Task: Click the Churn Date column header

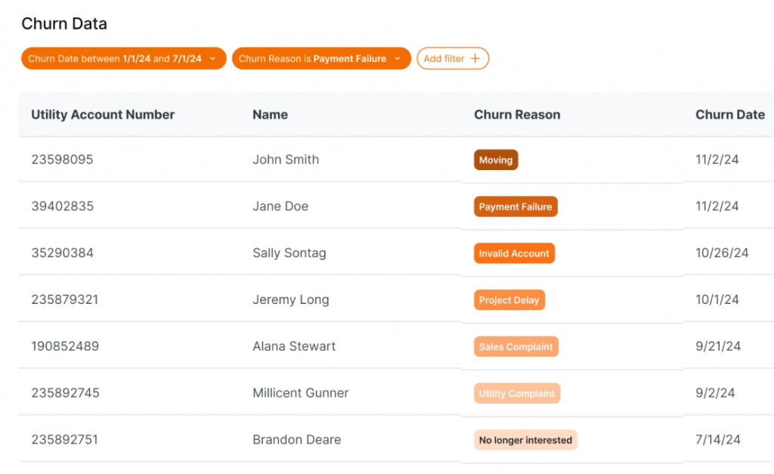Action: [x=729, y=115]
